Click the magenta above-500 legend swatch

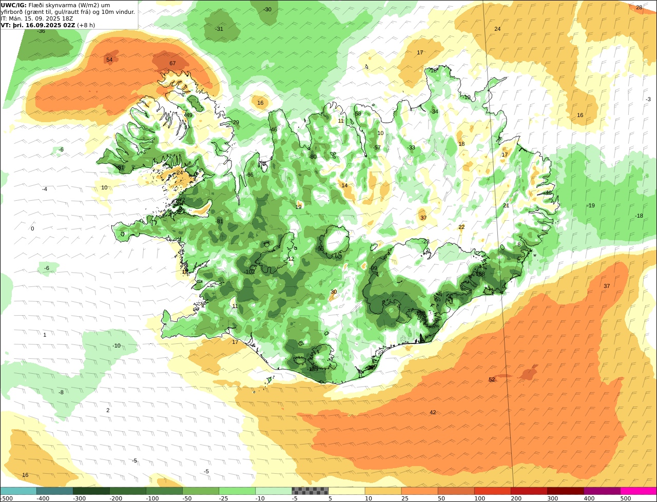[x=638, y=491]
